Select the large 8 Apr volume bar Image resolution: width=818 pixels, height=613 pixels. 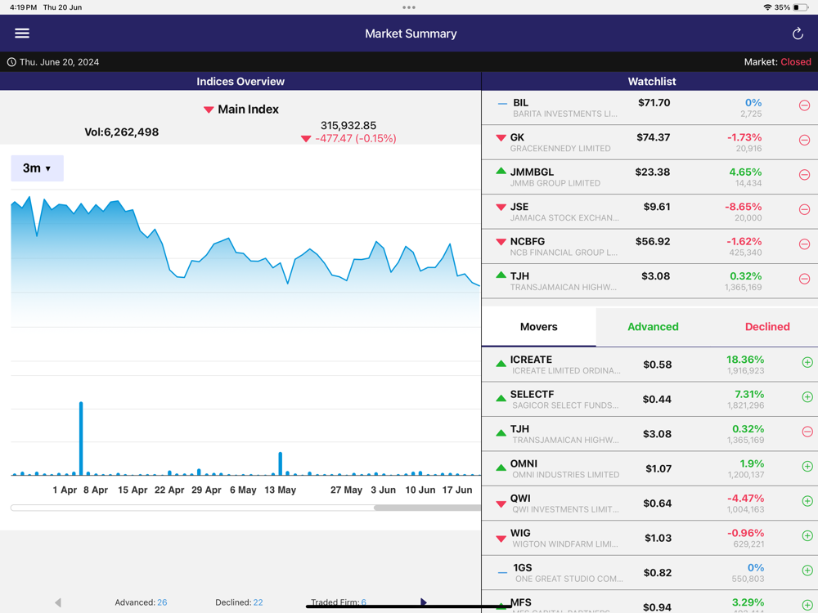[81, 438]
